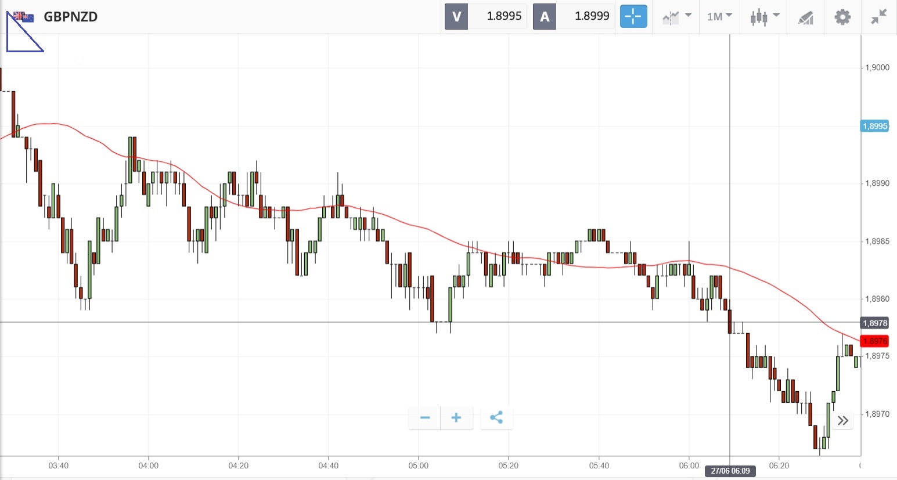Click the sell price 1.8995 value
Viewport: 897px width, 480px height.
click(x=504, y=16)
